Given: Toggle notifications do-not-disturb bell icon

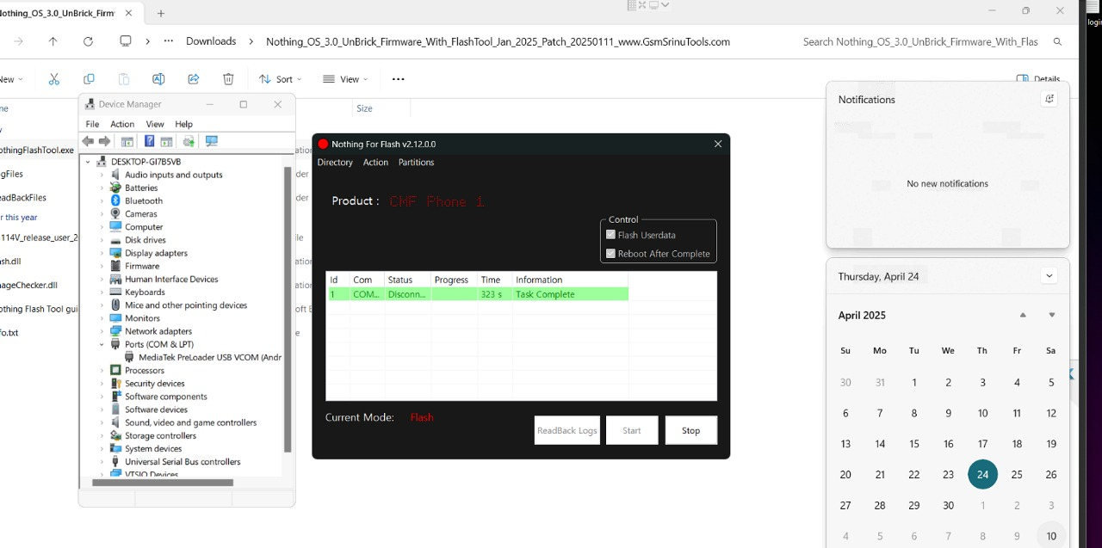Looking at the screenshot, I should pos(1049,99).
